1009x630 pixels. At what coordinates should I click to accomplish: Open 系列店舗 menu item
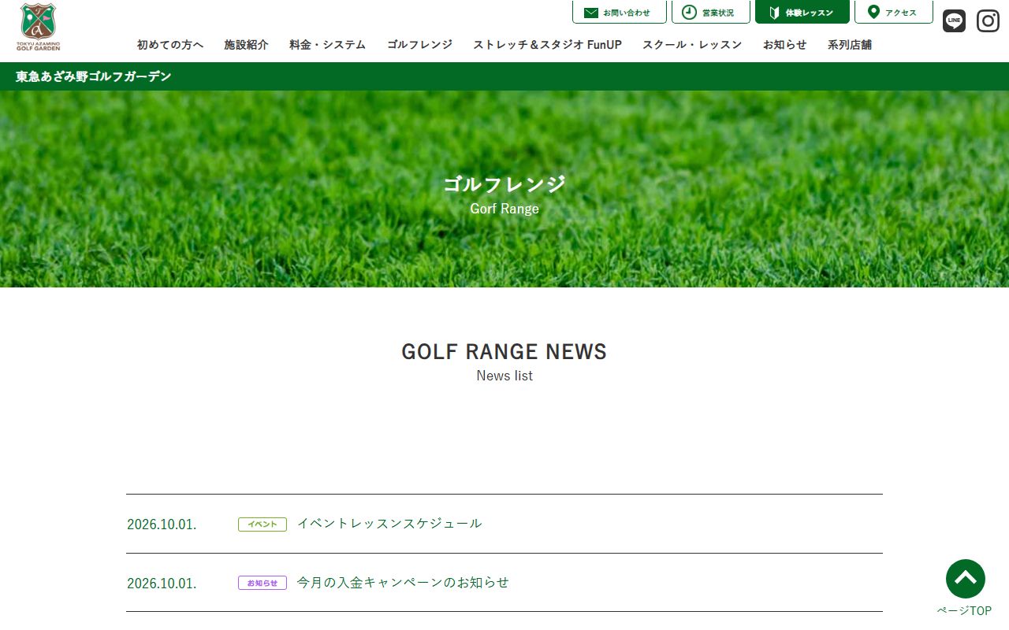click(x=850, y=45)
